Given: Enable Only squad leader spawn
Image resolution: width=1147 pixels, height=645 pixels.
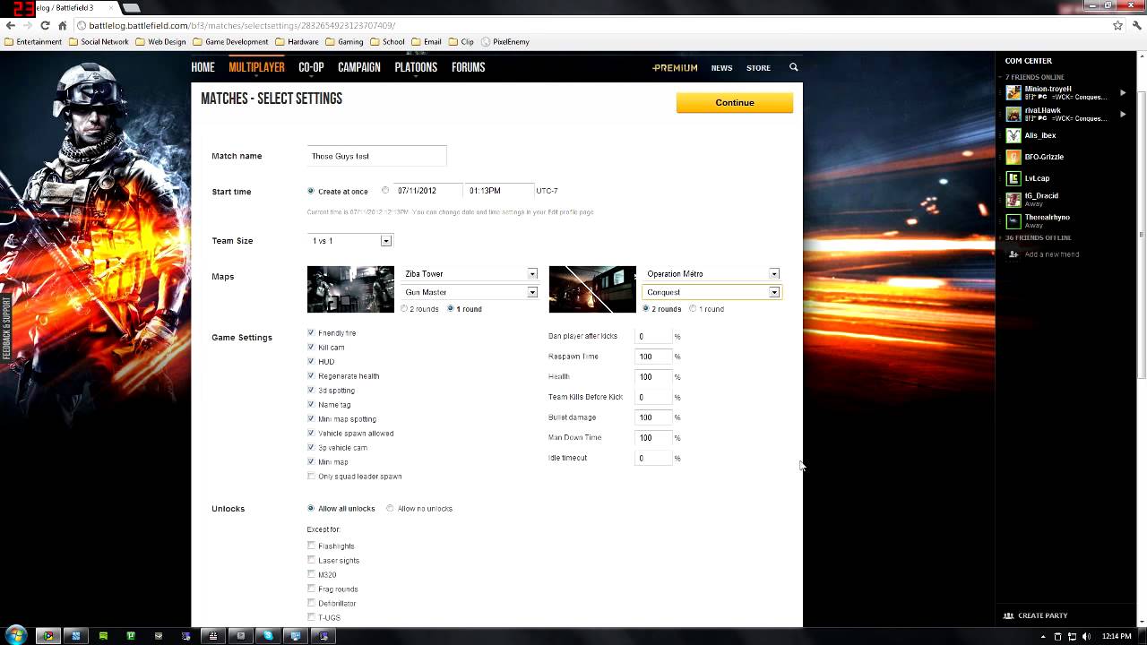Looking at the screenshot, I should coord(311,476).
